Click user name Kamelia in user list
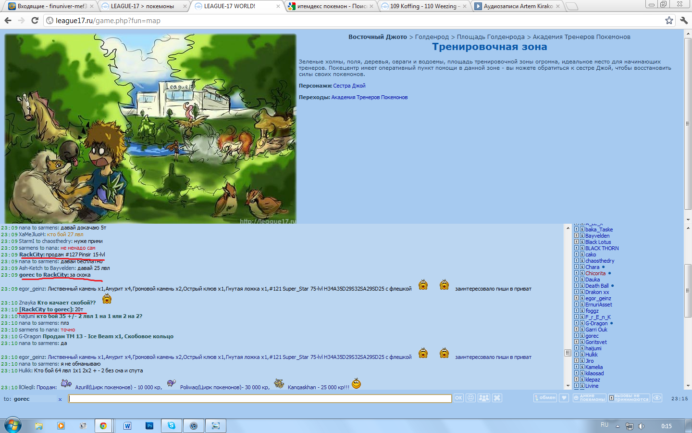 594,367
